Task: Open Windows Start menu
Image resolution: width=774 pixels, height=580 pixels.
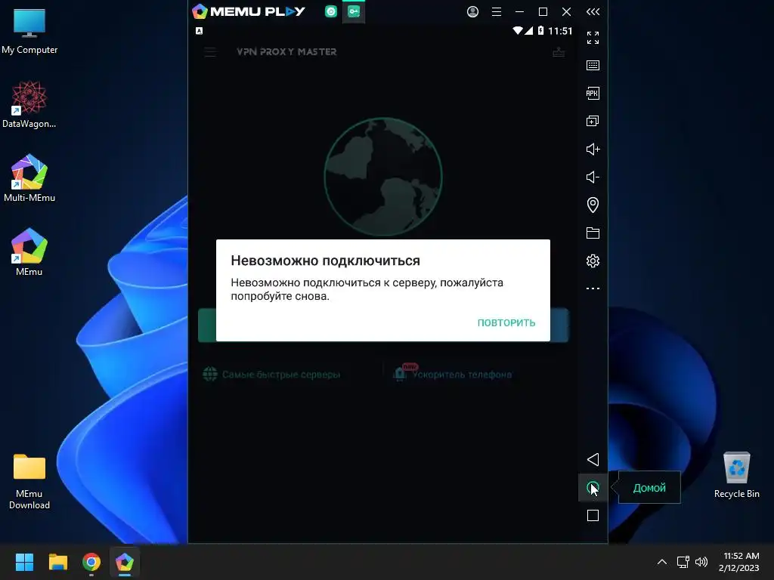Action: [24, 562]
